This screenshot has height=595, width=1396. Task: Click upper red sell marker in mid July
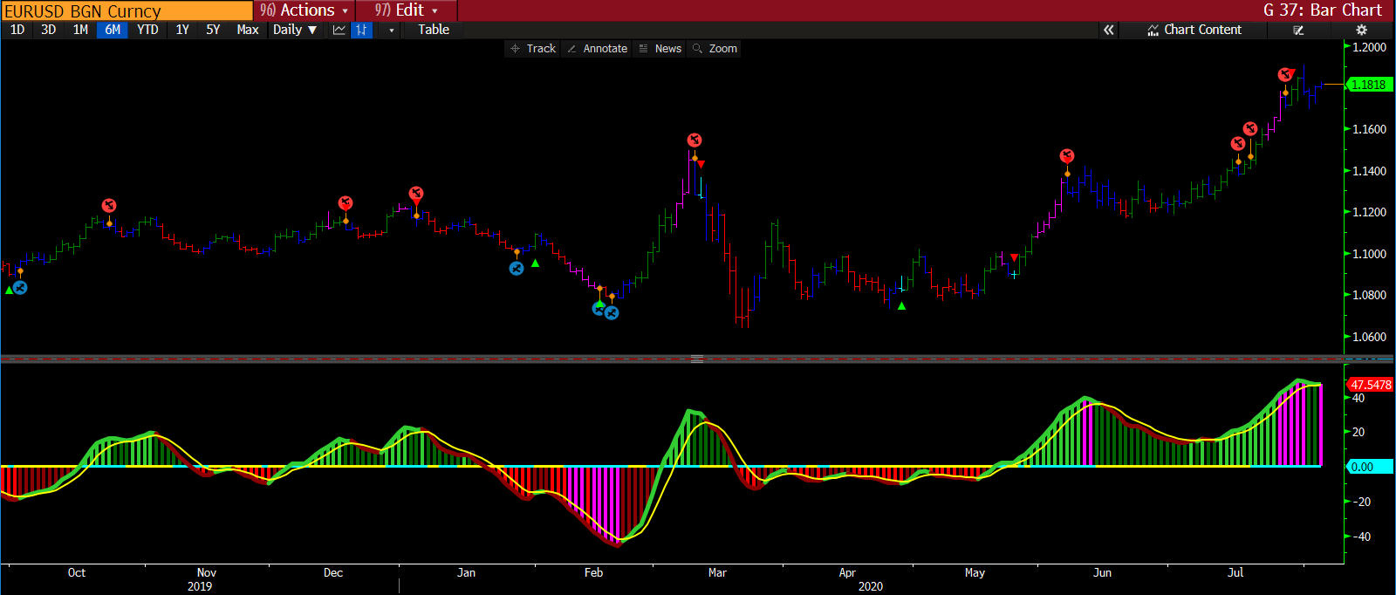point(1250,128)
